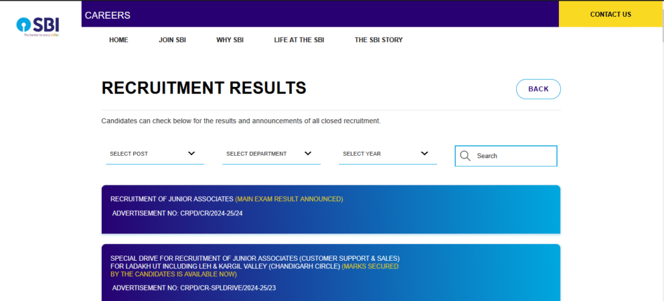The image size is (664, 301).
Task: Click advertisement no CRPD/CR/2024-25/24
Action: coord(178,213)
